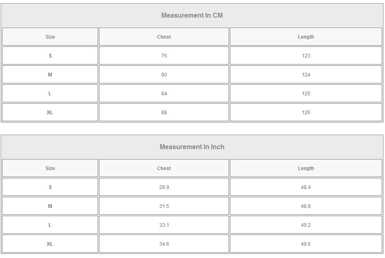Click the chest value 76
This screenshot has height=258, width=385.
pos(164,56)
